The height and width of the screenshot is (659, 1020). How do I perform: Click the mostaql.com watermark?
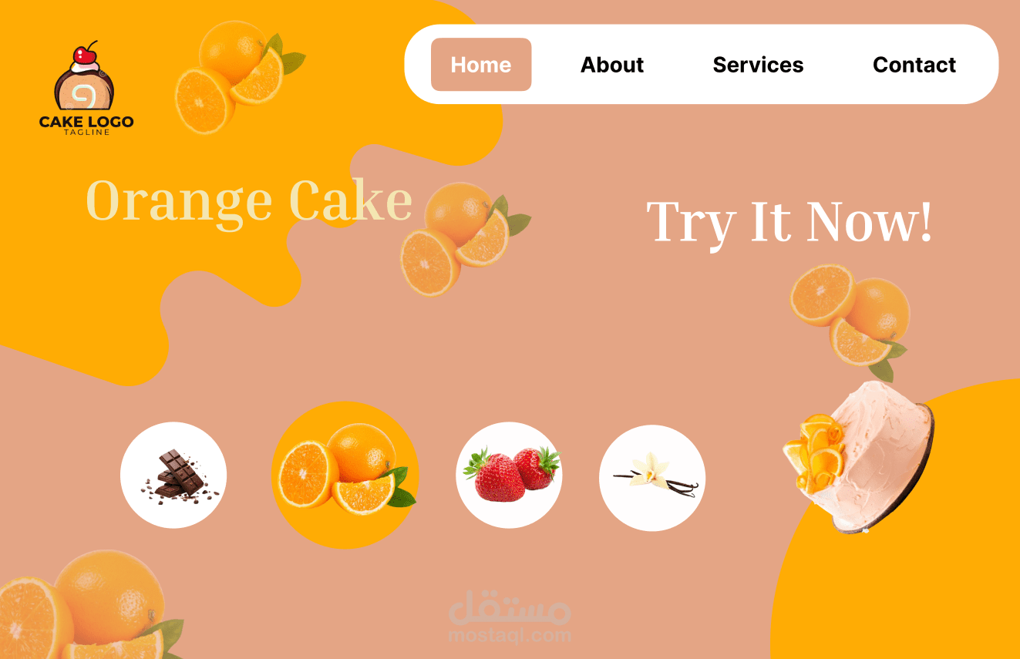(510, 620)
